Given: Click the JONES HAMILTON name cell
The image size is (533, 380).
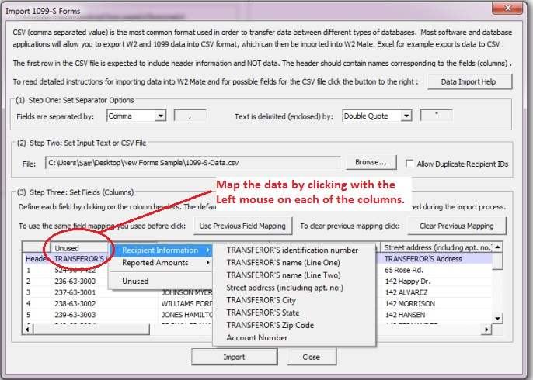Looking at the screenshot, I should pos(186,315).
